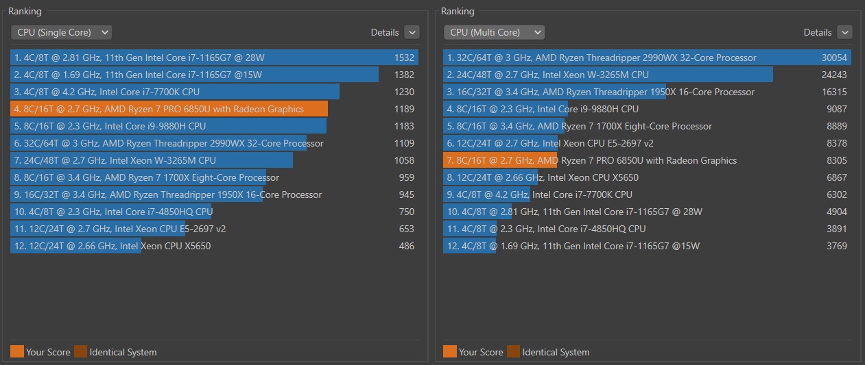Click Details label in multi core panel
The height and width of the screenshot is (365, 865).
(x=818, y=32)
